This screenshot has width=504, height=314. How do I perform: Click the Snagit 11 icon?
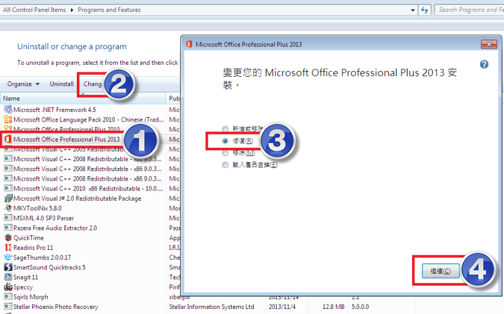click(x=8, y=277)
